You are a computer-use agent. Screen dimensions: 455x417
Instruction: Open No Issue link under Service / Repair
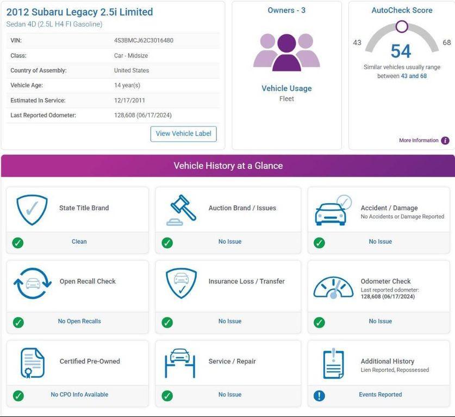[x=230, y=394]
